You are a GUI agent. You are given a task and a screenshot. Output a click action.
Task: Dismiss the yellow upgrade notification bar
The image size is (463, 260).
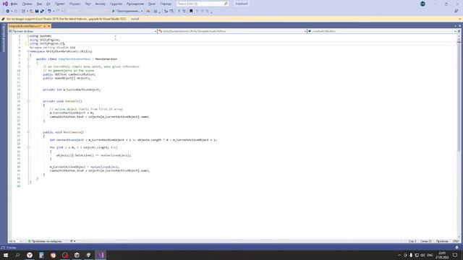[459, 19]
